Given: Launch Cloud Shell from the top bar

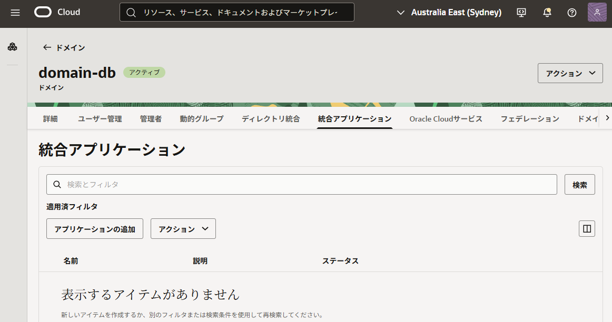Looking at the screenshot, I should tap(521, 12).
